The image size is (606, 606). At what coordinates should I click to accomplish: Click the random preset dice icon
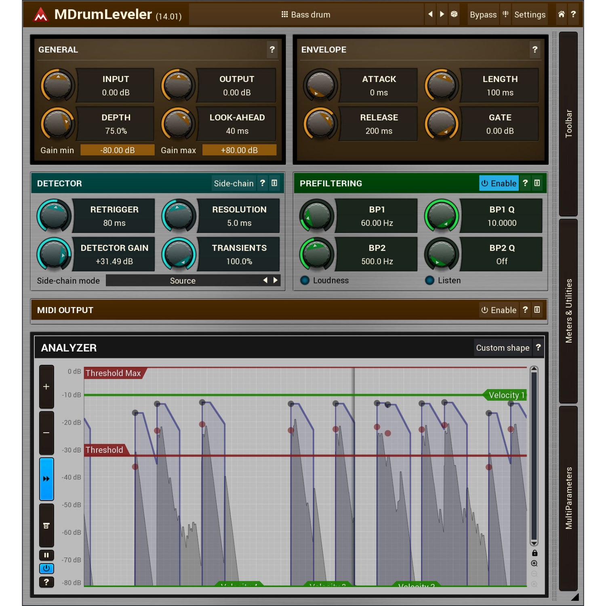(x=454, y=14)
